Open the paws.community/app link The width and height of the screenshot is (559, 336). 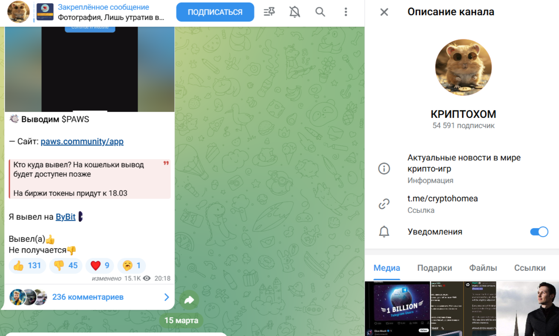pos(82,141)
